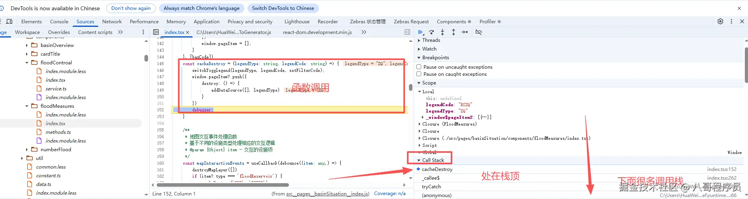The width and height of the screenshot is (748, 199).
Task: Expand the Script scope
Action: coord(420,145)
